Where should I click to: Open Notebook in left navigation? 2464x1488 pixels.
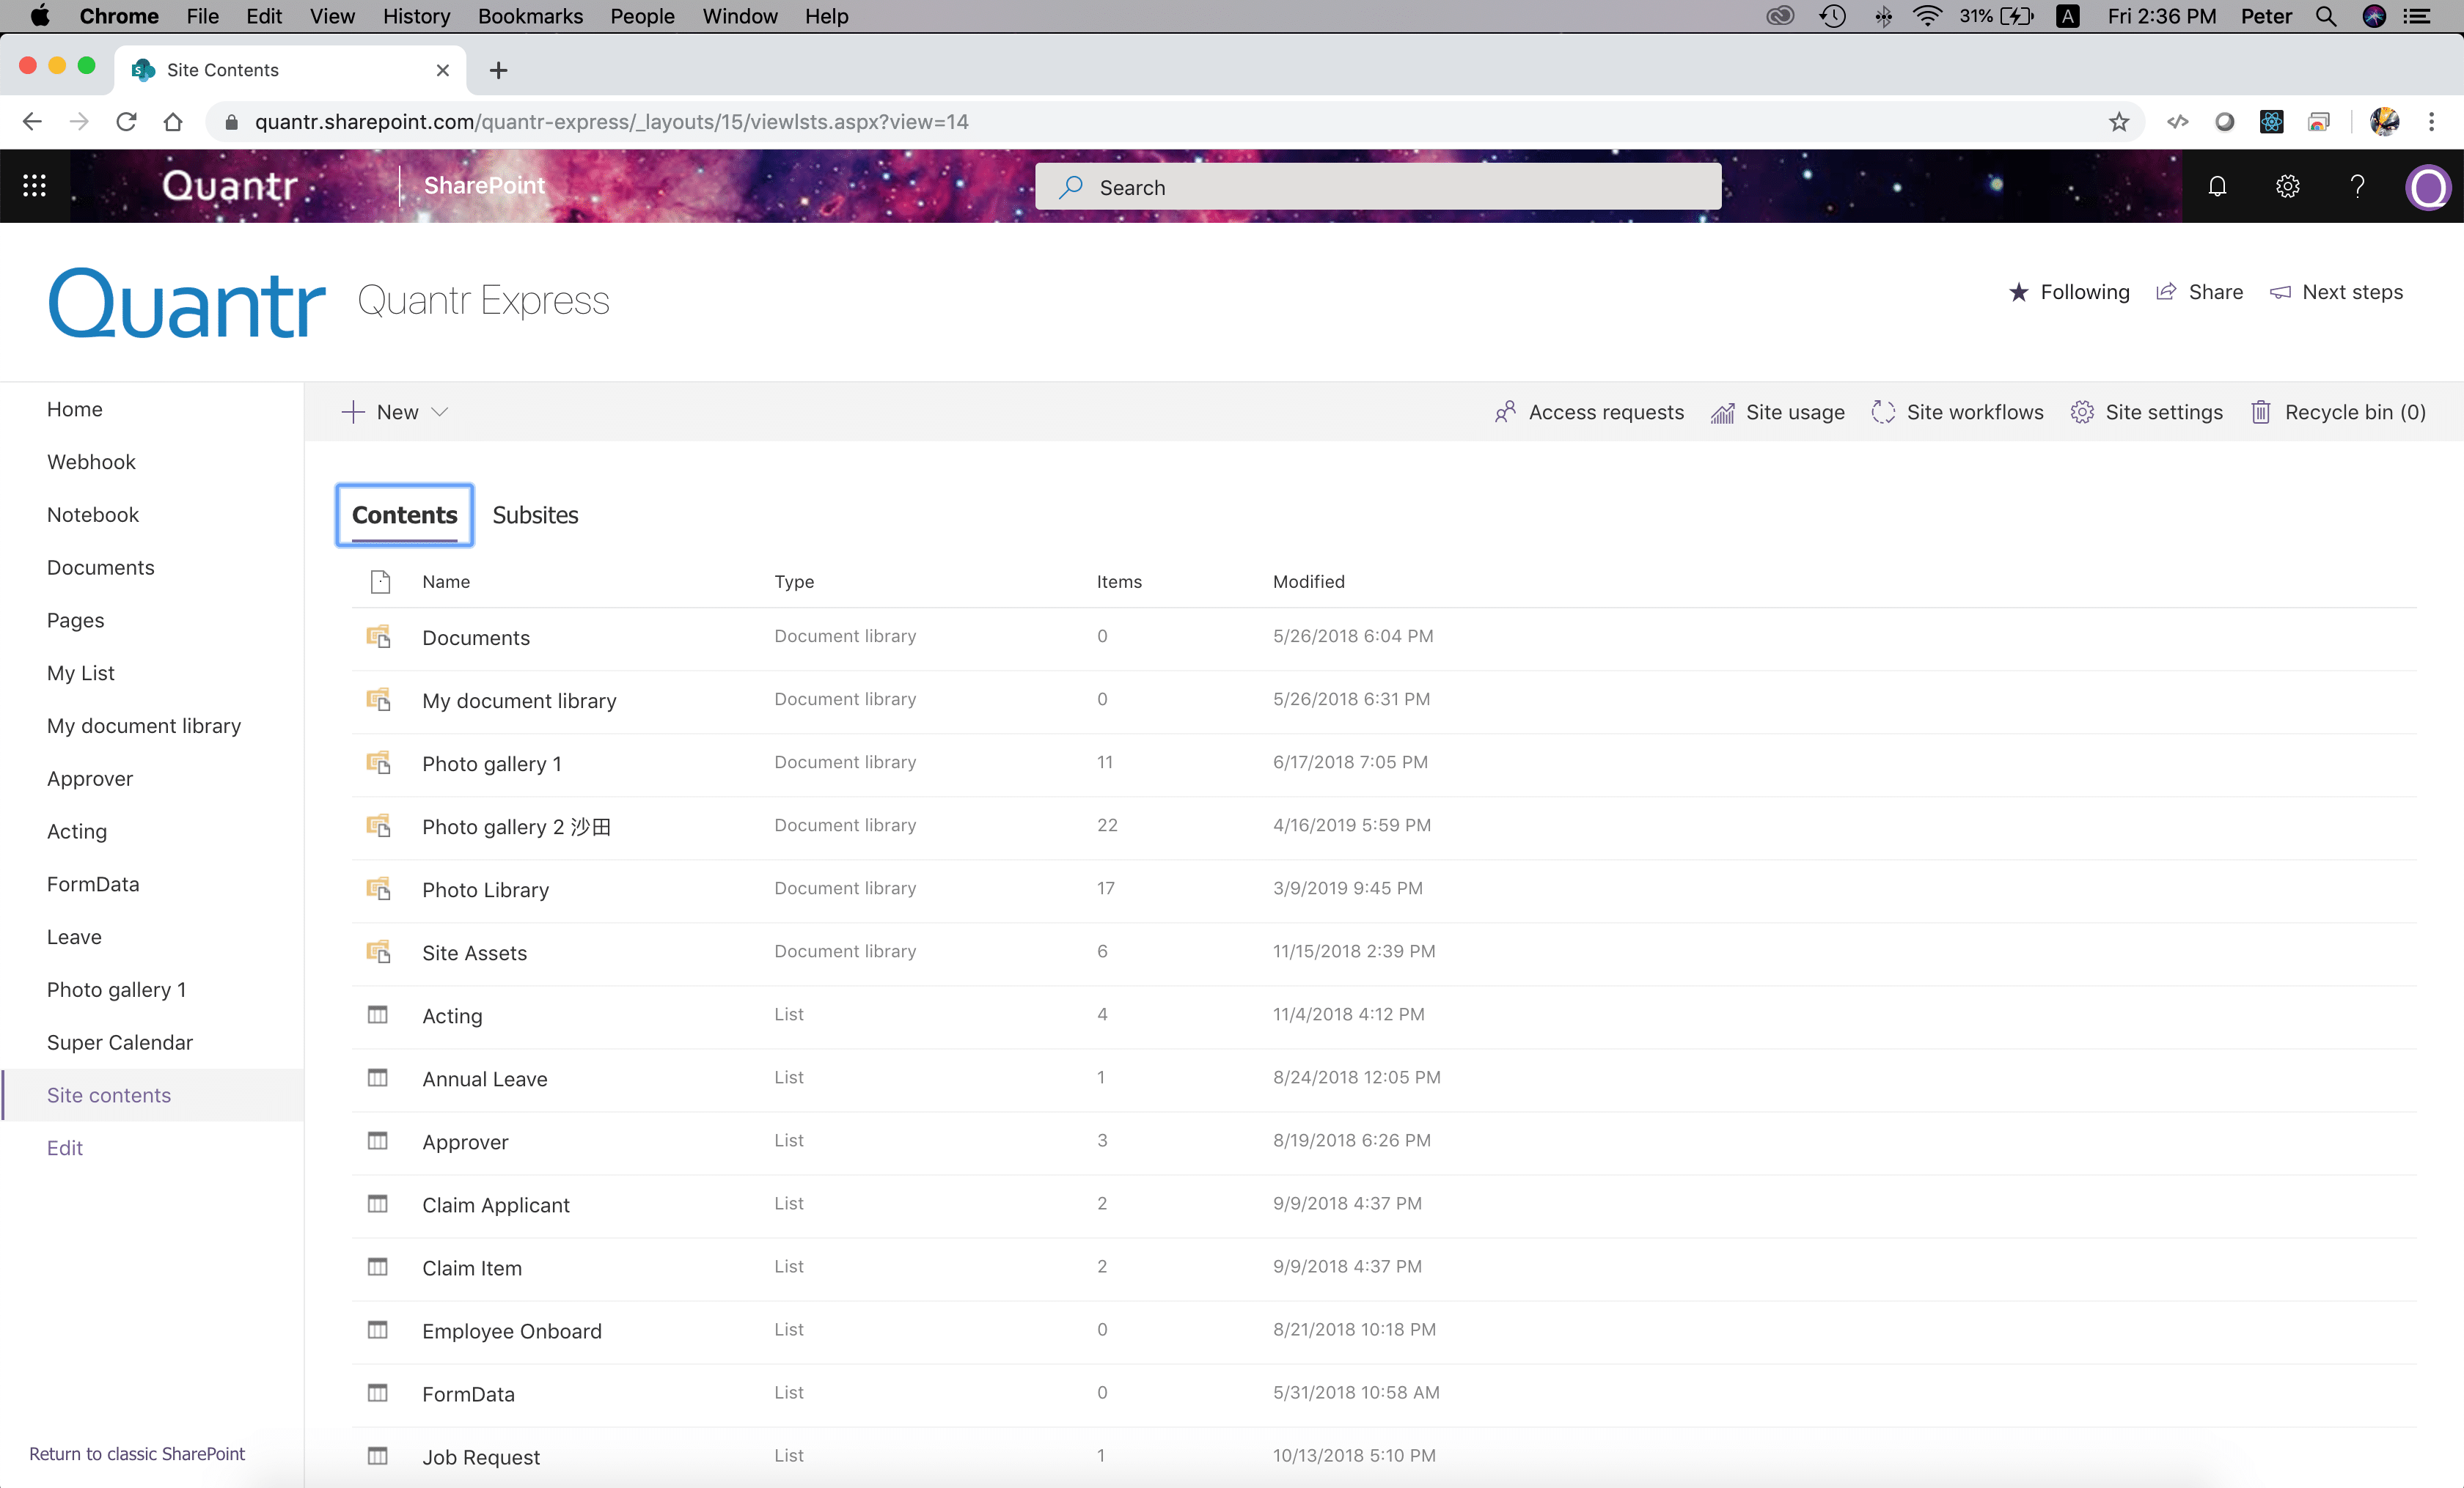pos(93,515)
